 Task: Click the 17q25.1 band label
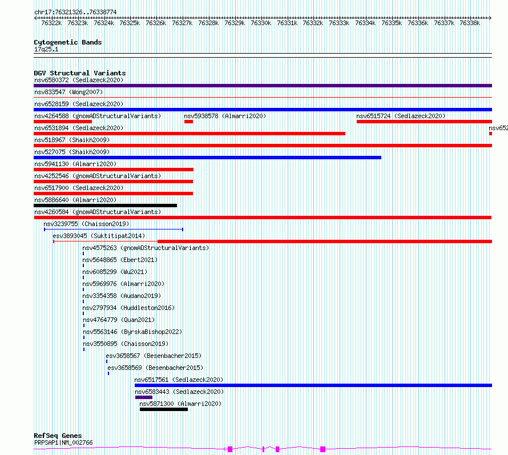coord(46,50)
